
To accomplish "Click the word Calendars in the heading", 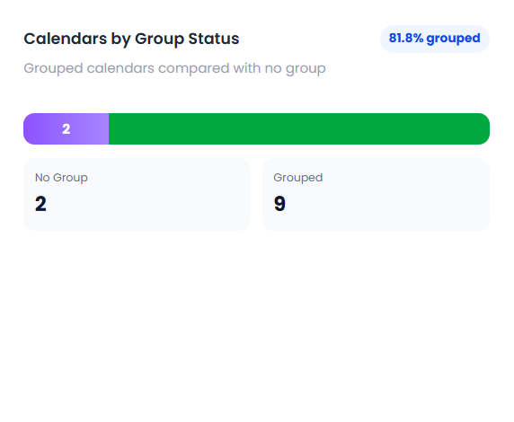I will point(66,39).
